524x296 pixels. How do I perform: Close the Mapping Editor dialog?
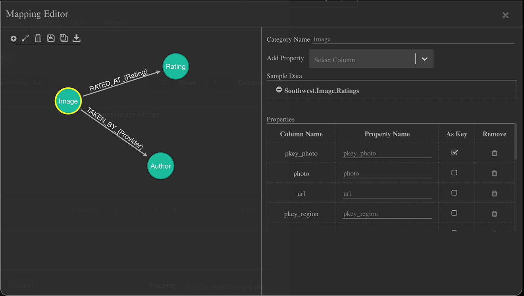[505, 15]
